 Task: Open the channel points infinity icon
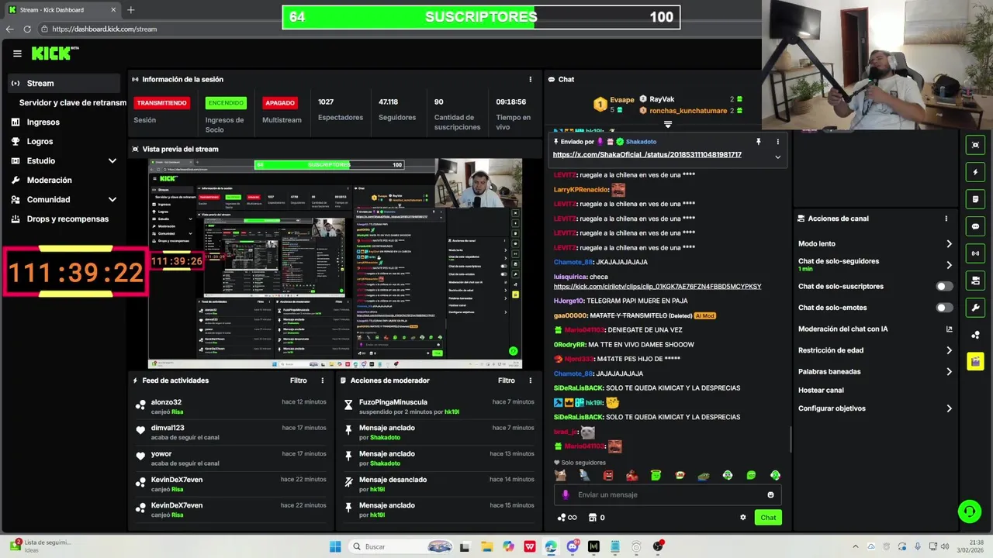(567, 518)
